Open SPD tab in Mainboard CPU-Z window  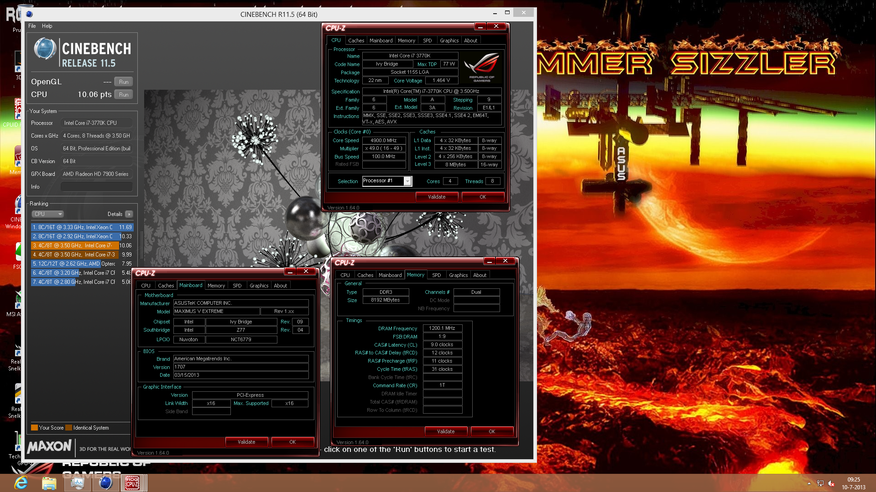[237, 286]
